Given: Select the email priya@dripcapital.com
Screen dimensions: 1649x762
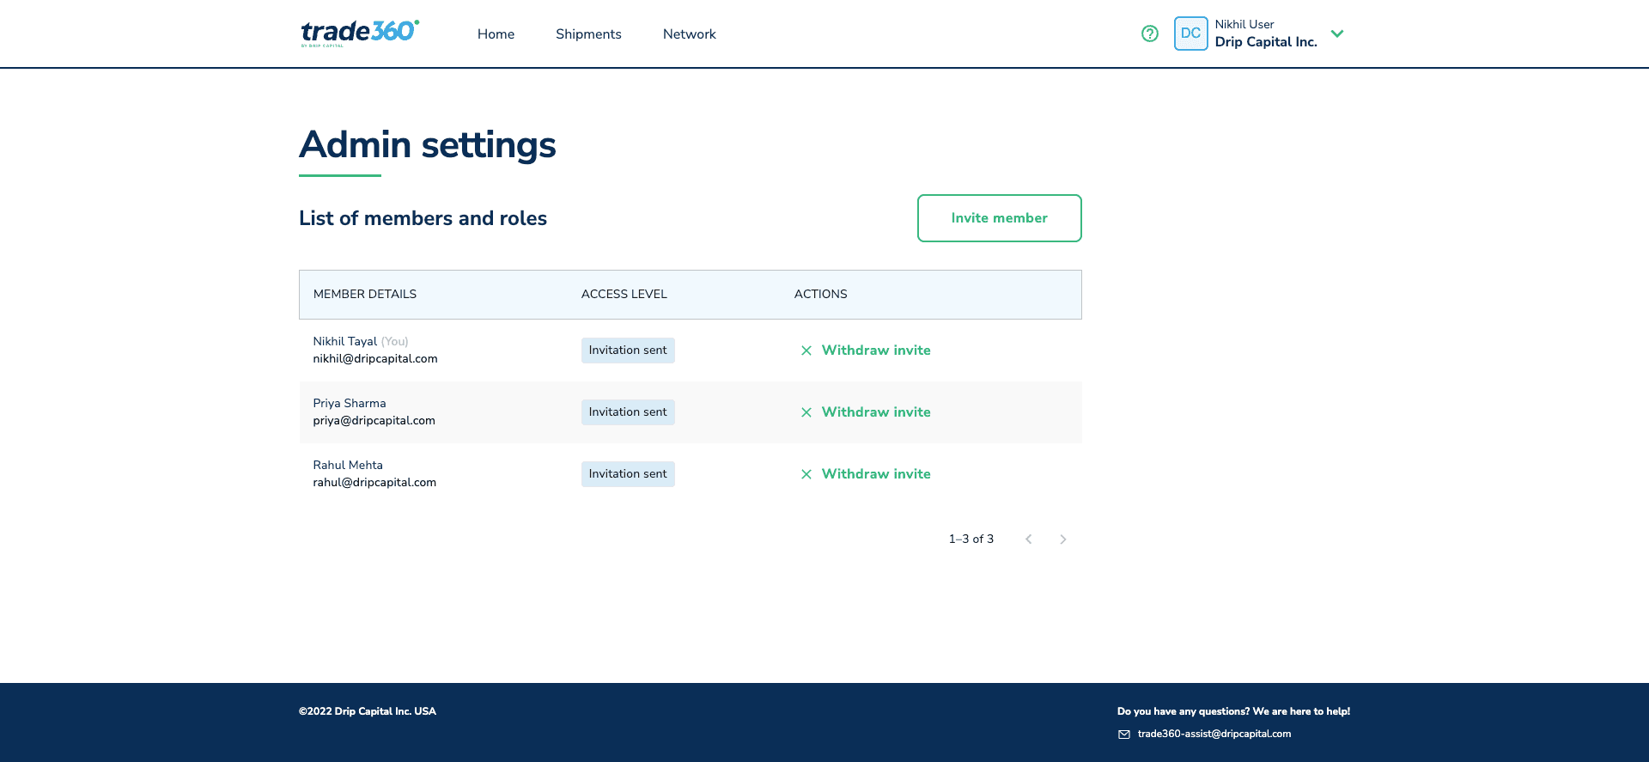Looking at the screenshot, I should pos(374,421).
